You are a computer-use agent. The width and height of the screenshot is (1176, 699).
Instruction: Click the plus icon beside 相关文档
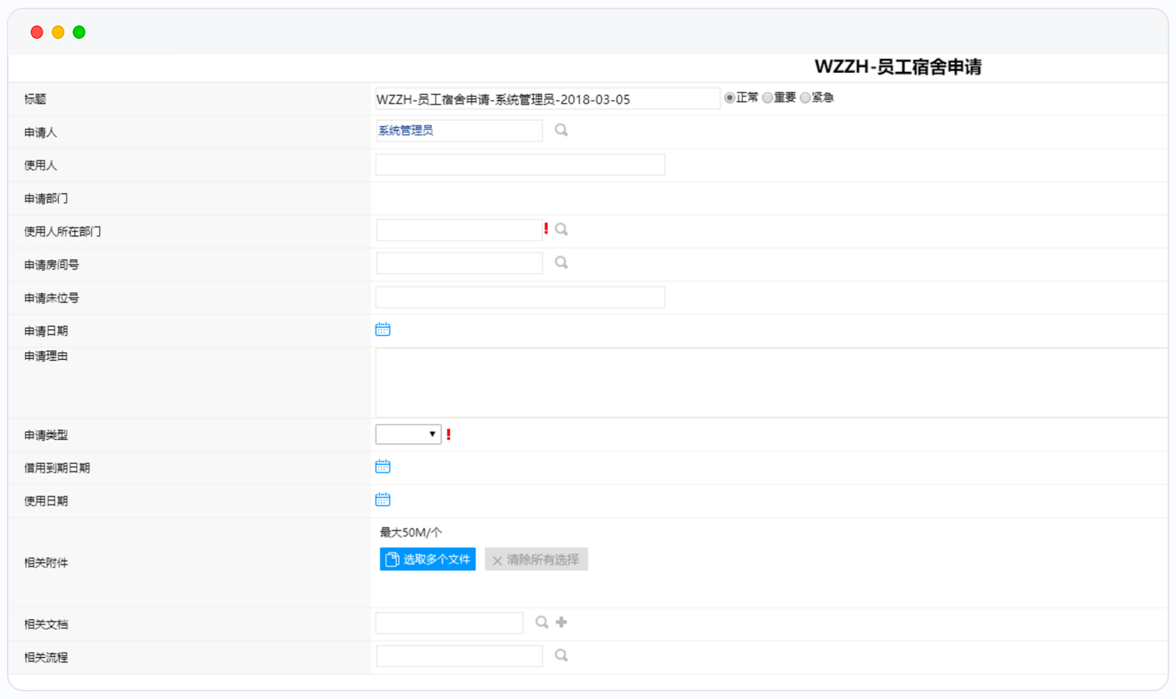click(x=562, y=622)
